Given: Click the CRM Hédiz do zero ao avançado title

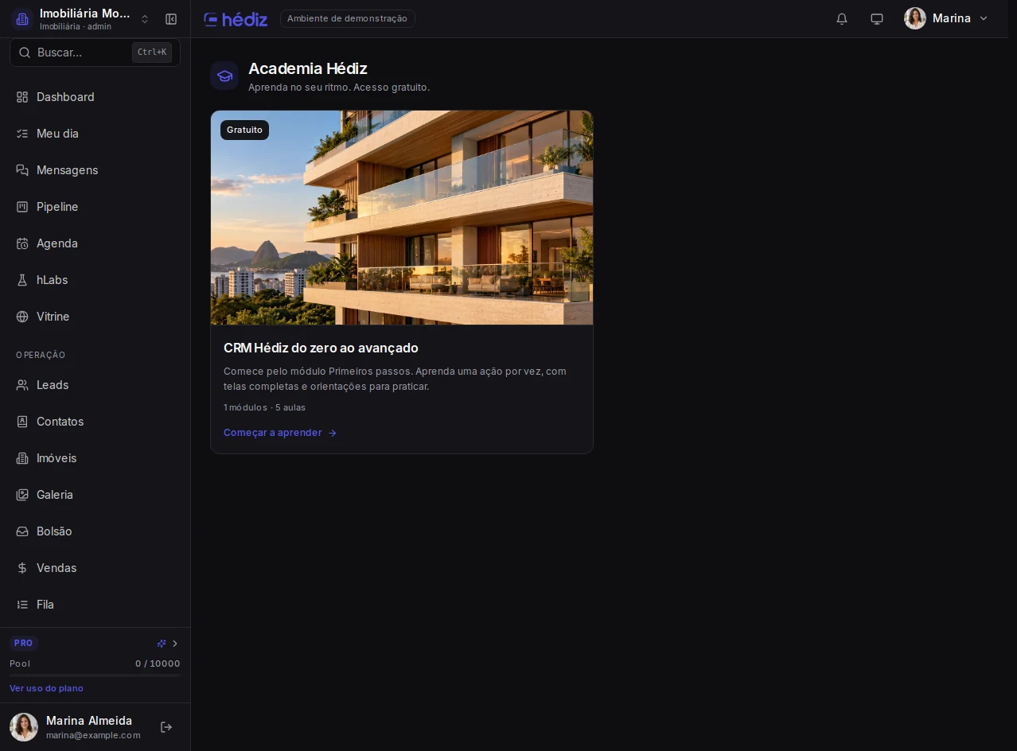Looking at the screenshot, I should pos(321,348).
